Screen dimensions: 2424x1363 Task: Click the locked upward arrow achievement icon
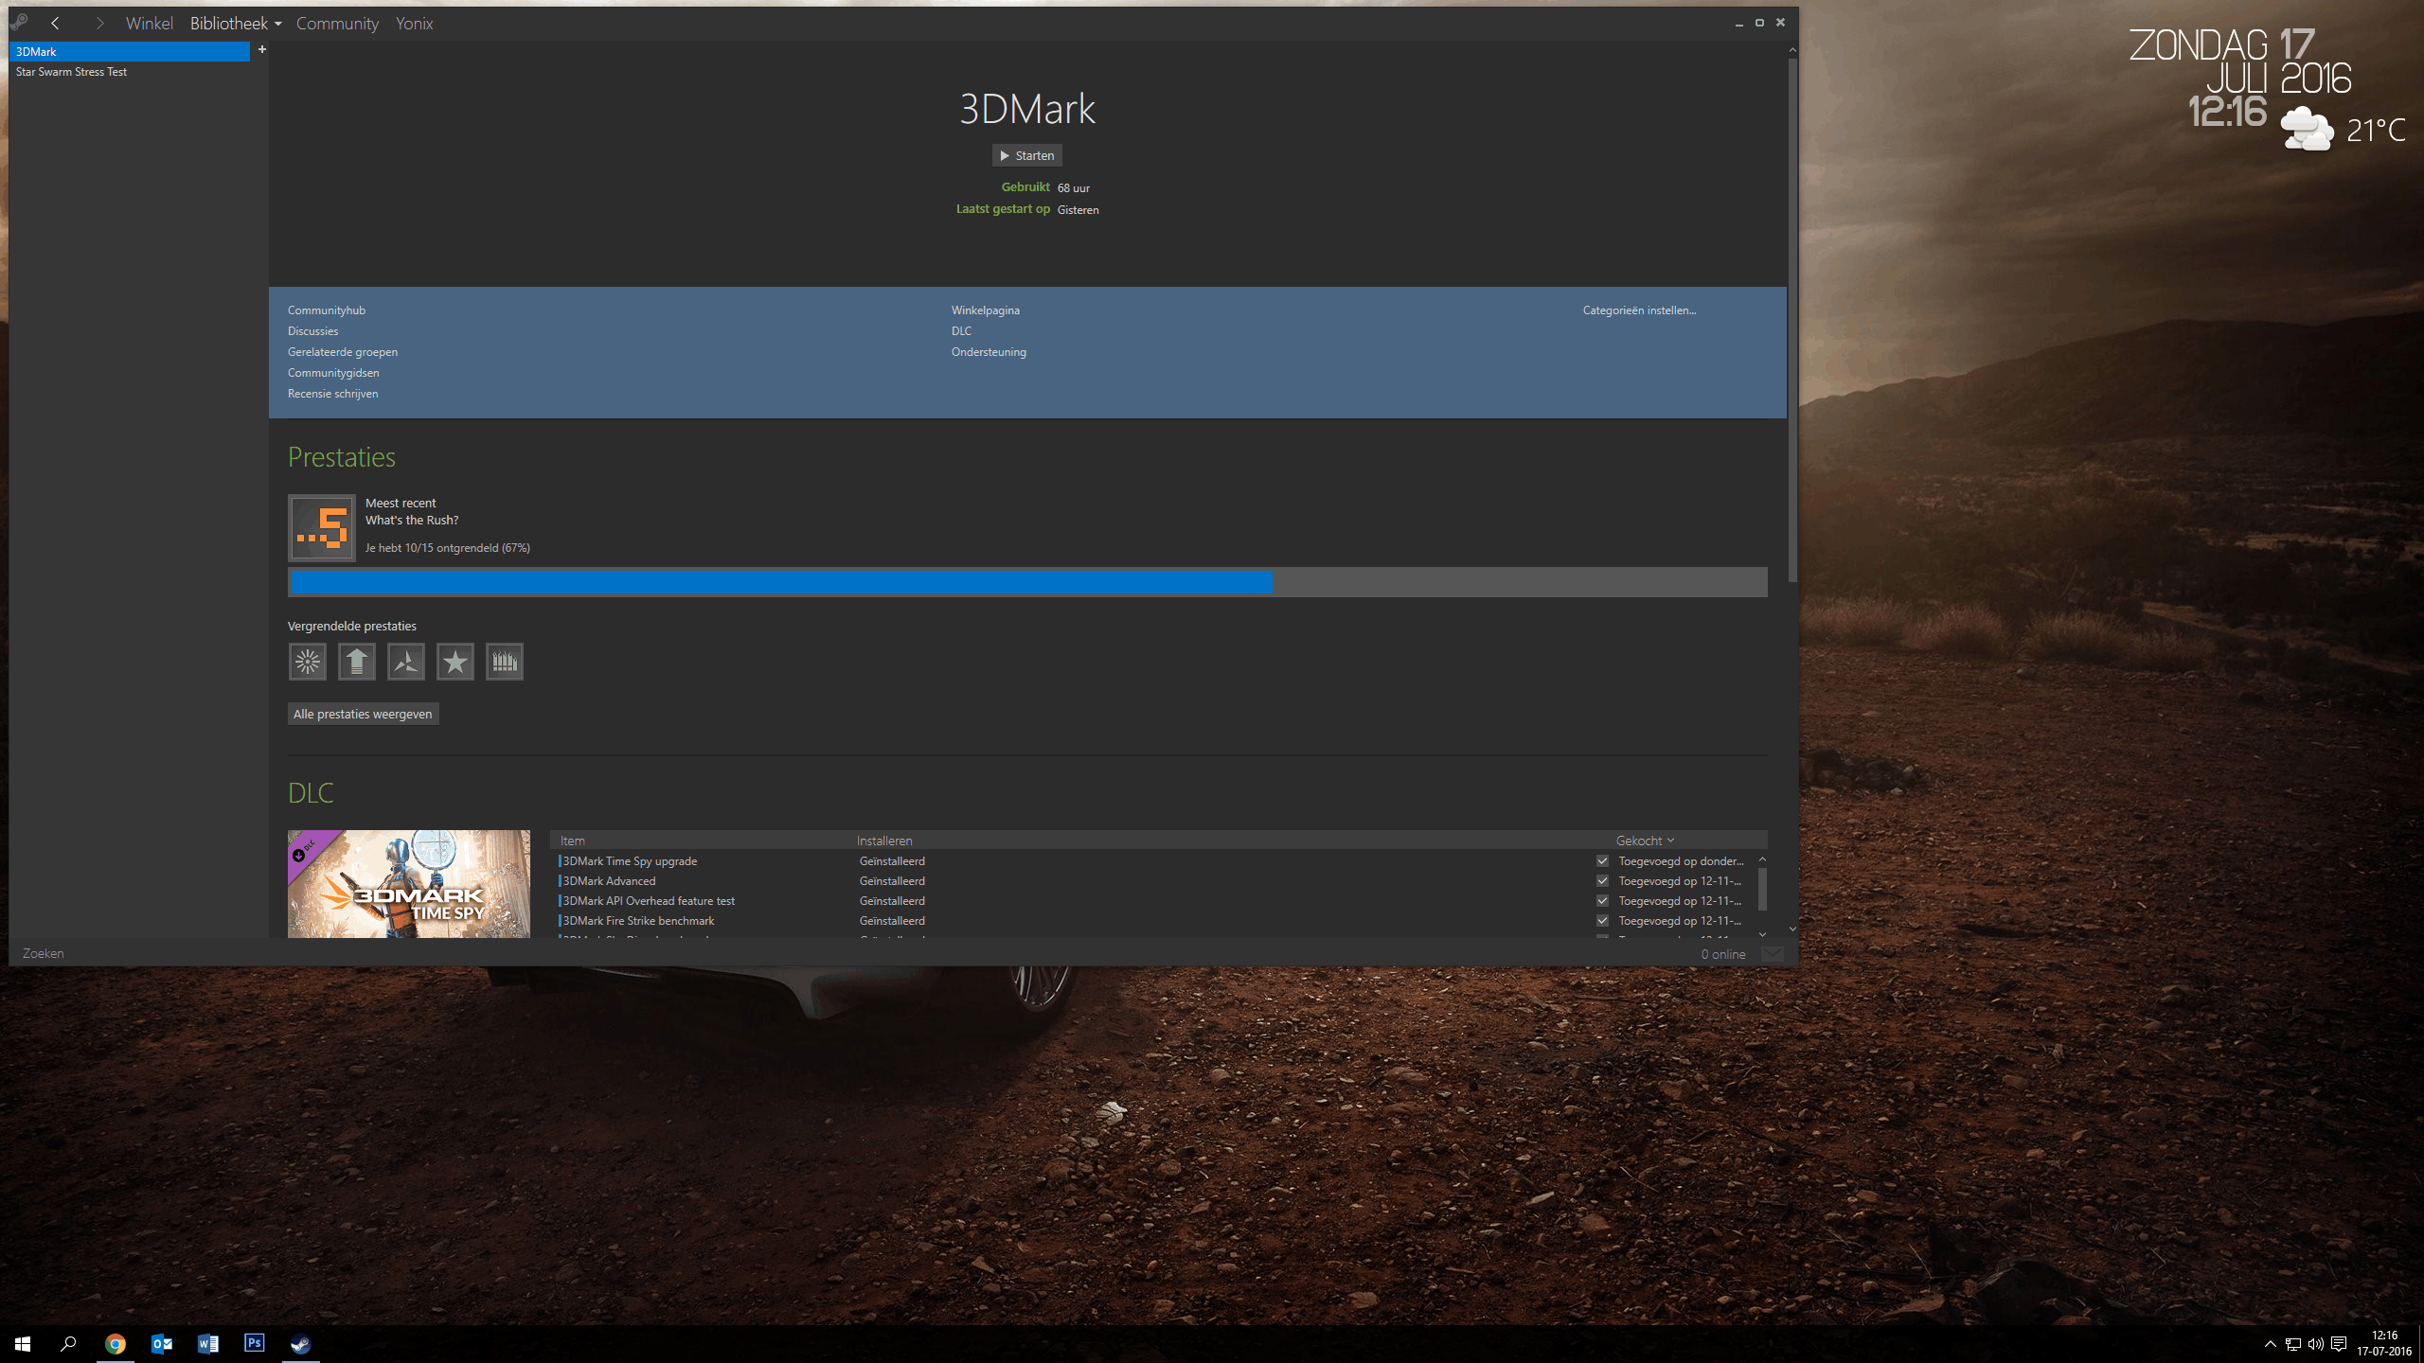pos(357,662)
